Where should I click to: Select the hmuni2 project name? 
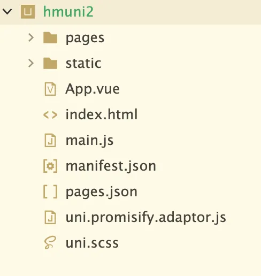click(68, 12)
